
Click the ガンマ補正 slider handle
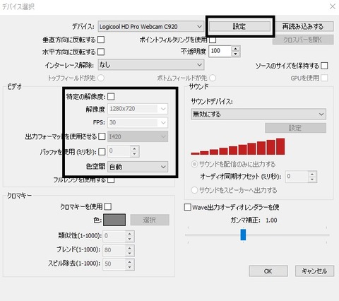[243, 235]
